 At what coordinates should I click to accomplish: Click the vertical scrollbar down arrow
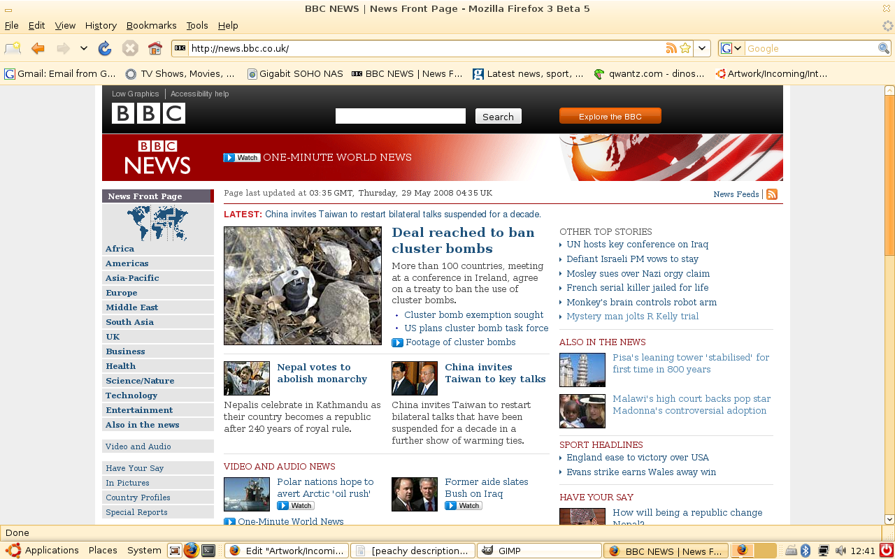[x=889, y=518]
